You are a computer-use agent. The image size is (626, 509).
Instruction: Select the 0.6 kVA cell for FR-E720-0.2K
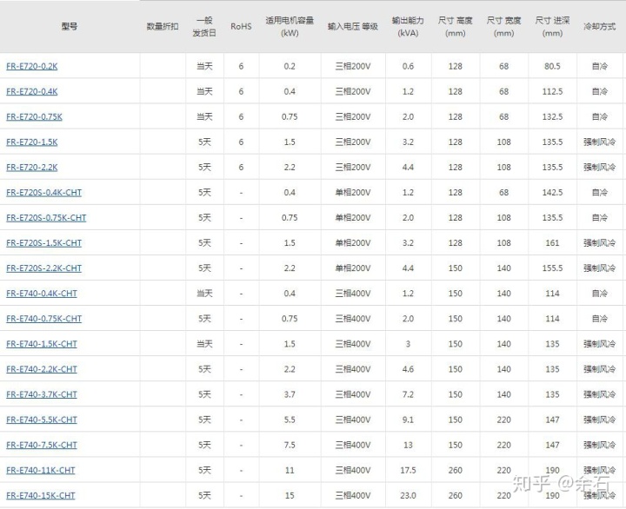pos(408,66)
